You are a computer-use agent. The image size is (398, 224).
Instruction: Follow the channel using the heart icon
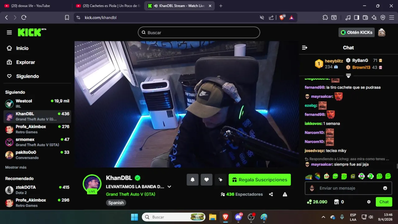[x=206, y=180]
